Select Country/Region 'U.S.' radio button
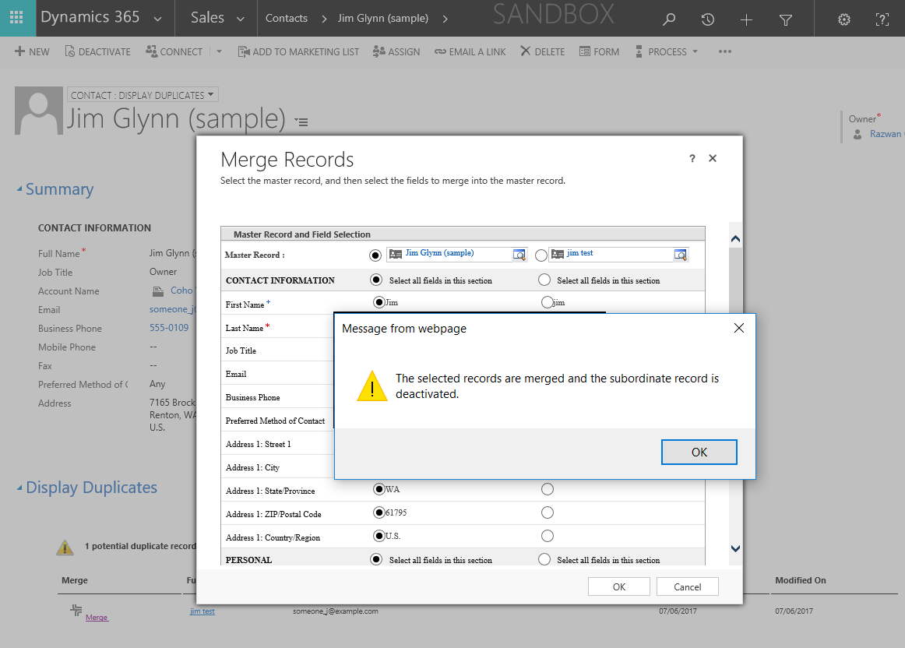Image resolution: width=905 pixels, height=648 pixels. click(x=379, y=536)
